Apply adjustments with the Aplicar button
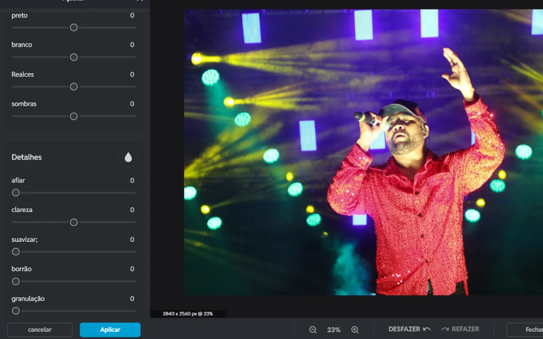The height and width of the screenshot is (339, 543). tap(110, 330)
